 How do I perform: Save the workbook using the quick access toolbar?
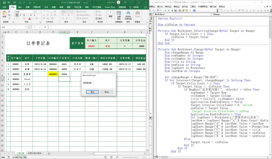(x=4, y=3)
